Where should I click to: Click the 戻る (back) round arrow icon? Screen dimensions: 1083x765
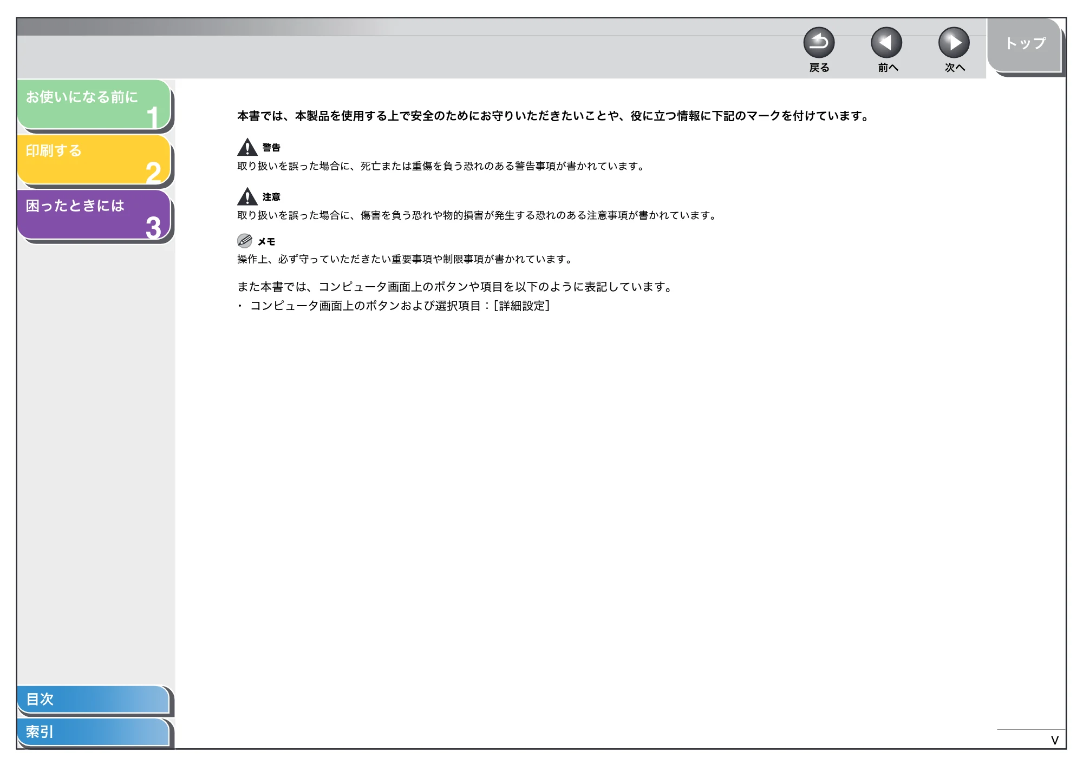tap(819, 43)
